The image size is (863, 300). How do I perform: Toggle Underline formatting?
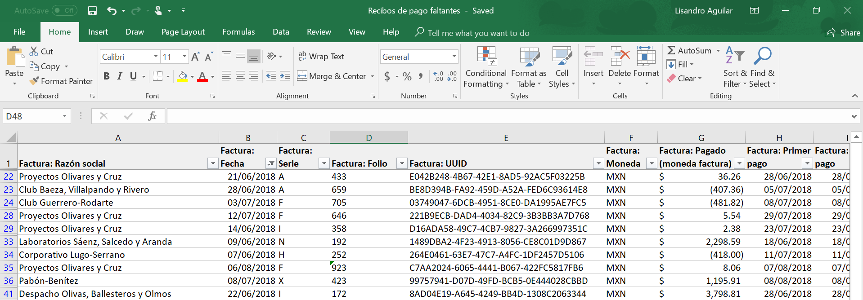(x=133, y=76)
